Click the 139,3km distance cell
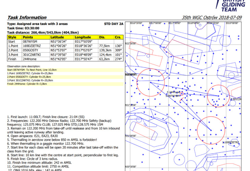Screen dimensions: 250x171 point(105,50)
